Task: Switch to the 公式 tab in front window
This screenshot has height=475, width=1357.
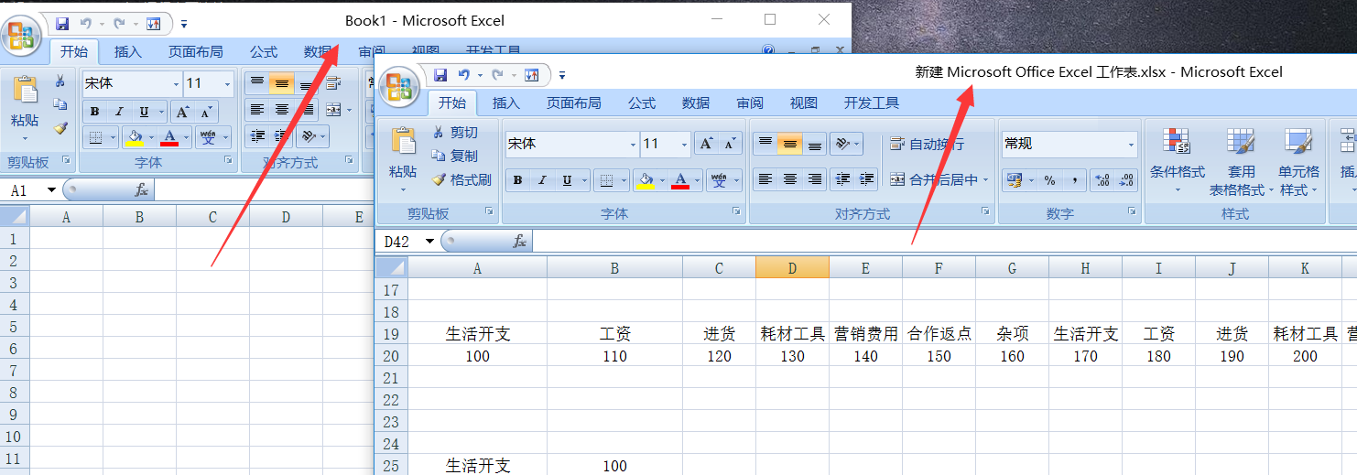Action: (641, 103)
